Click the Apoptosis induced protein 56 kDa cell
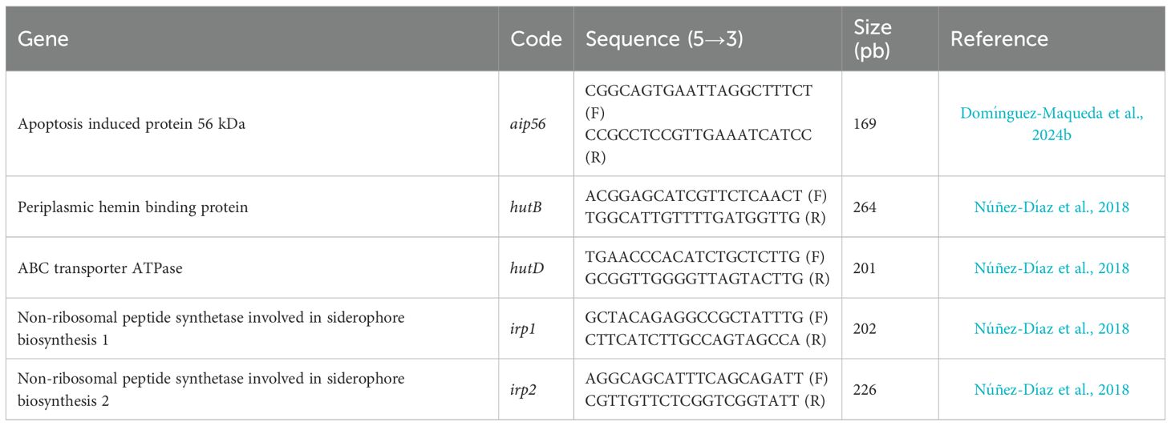Viewport: 1171px width, 426px height. pos(132,124)
